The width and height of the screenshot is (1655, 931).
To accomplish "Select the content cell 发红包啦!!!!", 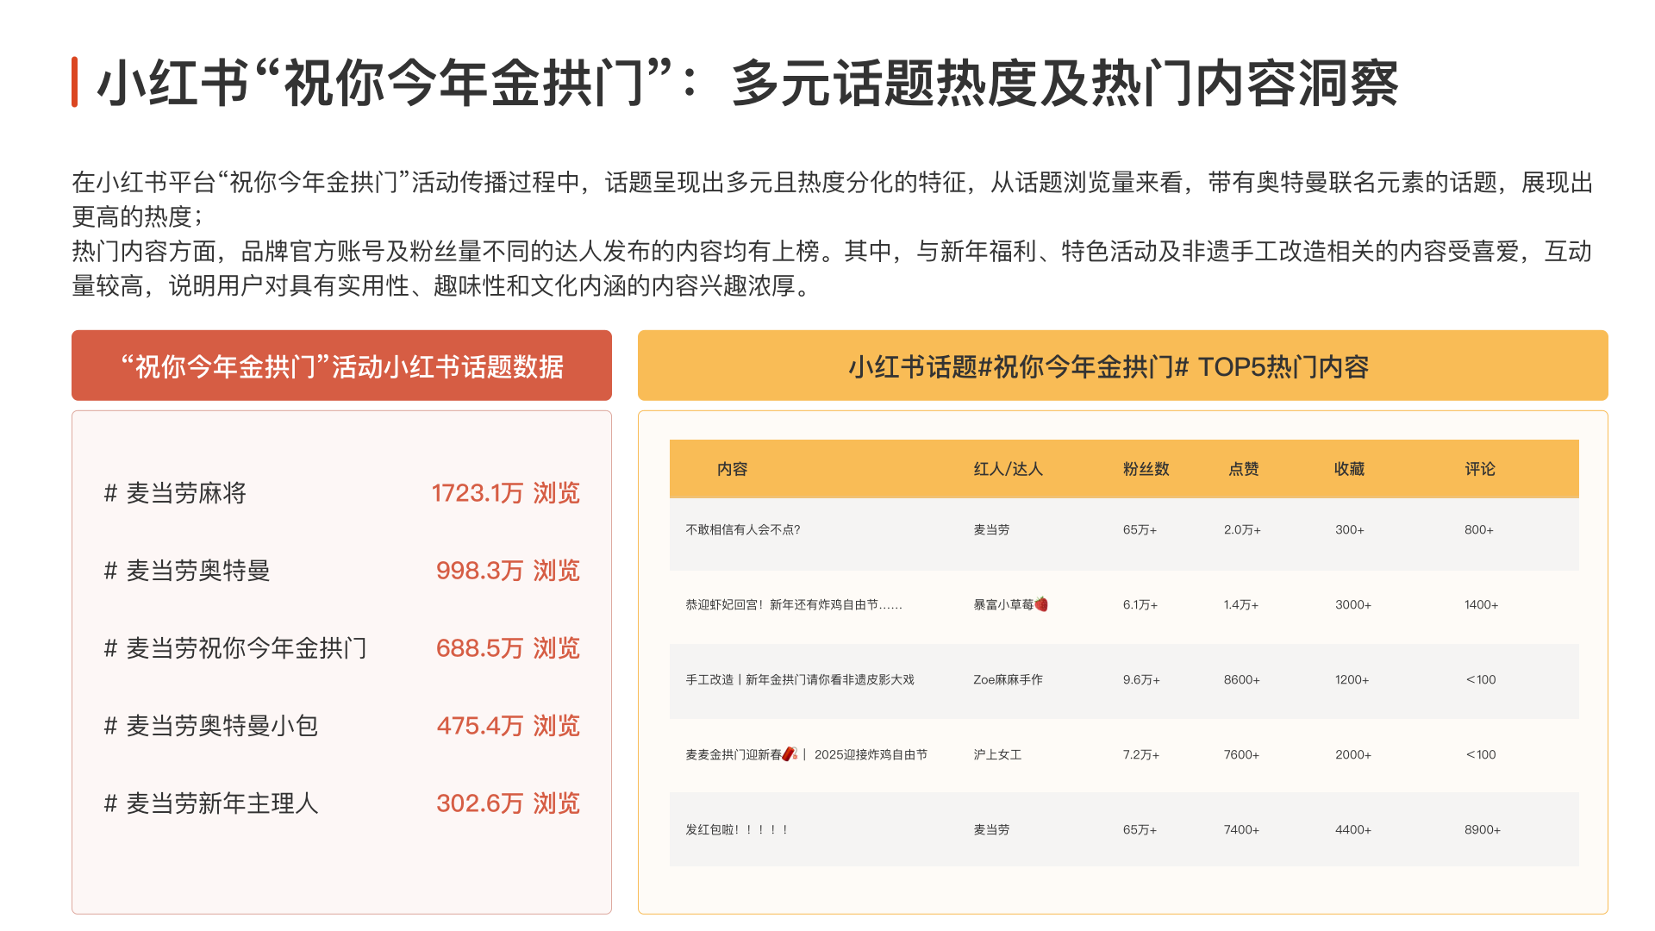I will [x=737, y=829].
